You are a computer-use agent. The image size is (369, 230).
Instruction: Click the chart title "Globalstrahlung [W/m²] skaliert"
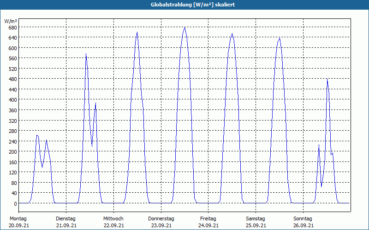click(x=193, y=5)
